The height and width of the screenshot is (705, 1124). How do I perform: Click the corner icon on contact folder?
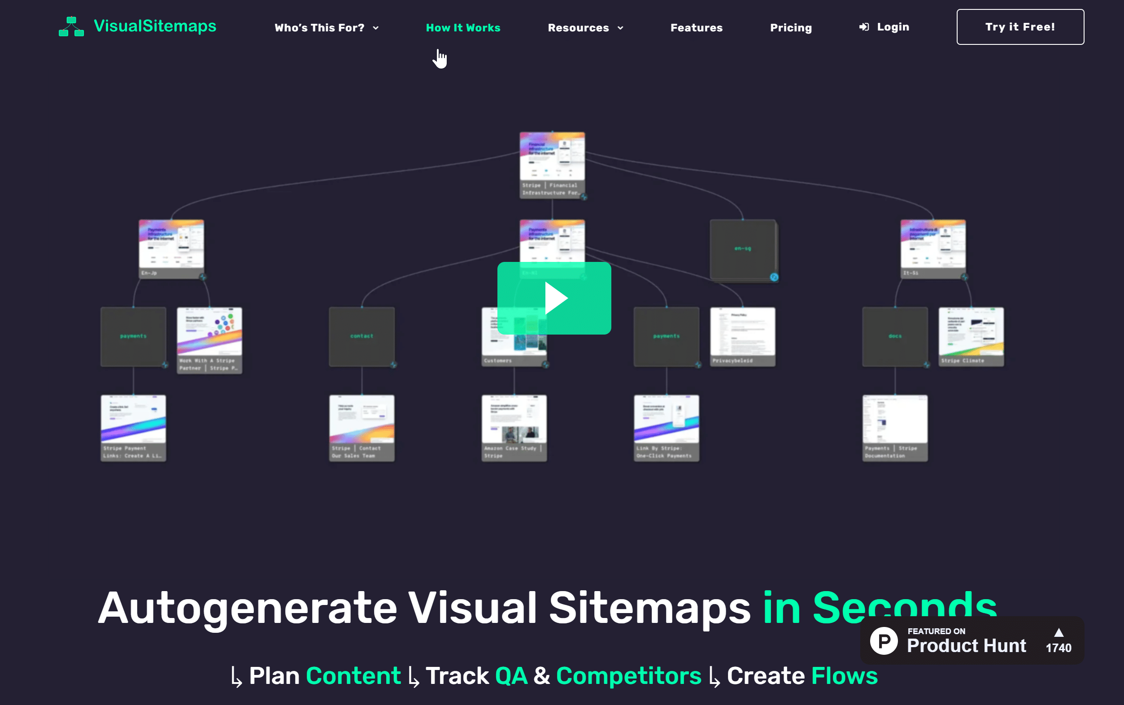[393, 365]
